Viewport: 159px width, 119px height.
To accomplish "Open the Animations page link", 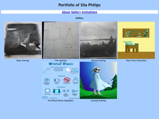I will click(x=89, y=12).
